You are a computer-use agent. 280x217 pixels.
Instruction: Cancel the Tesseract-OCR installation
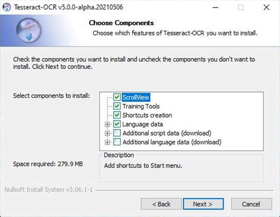tap(252, 204)
